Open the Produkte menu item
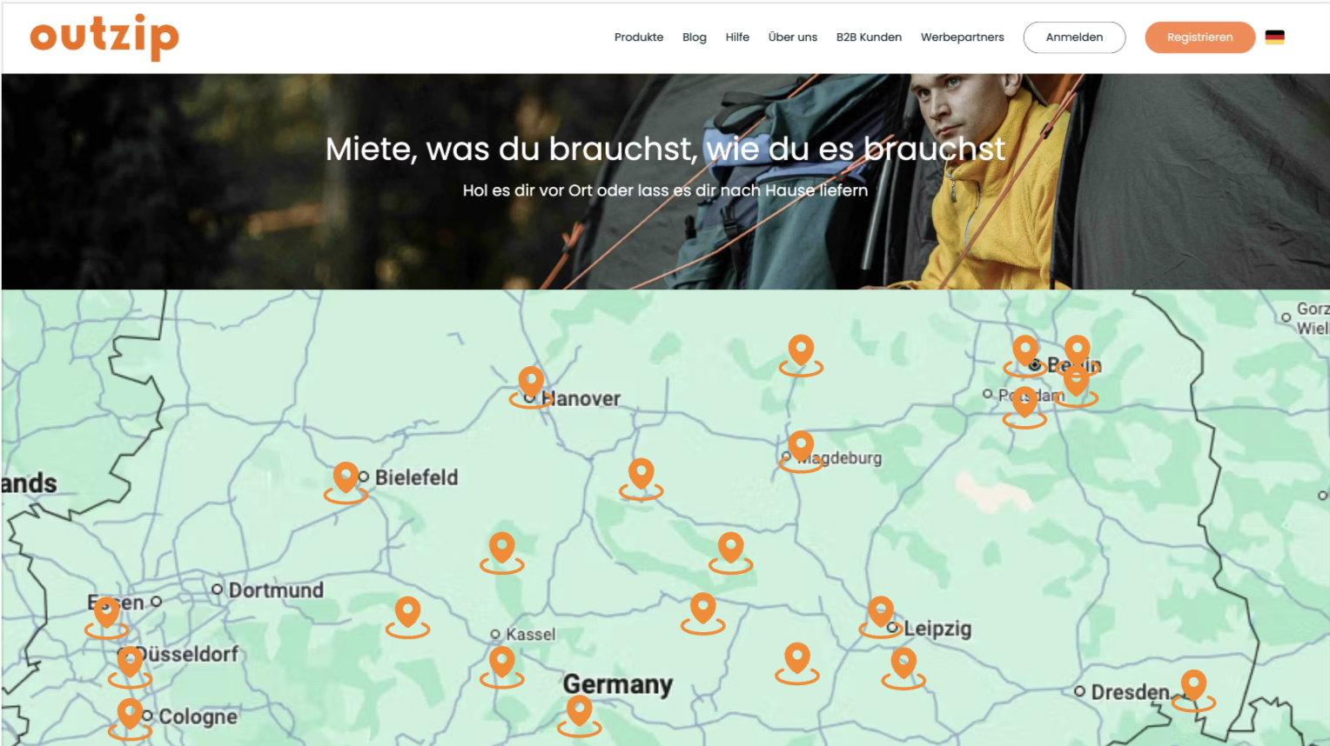1330x746 pixels. (x=639, y=37)
